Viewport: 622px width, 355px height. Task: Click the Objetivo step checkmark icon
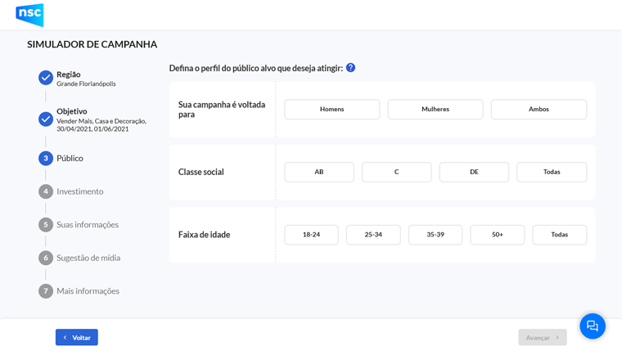[46, 119]
